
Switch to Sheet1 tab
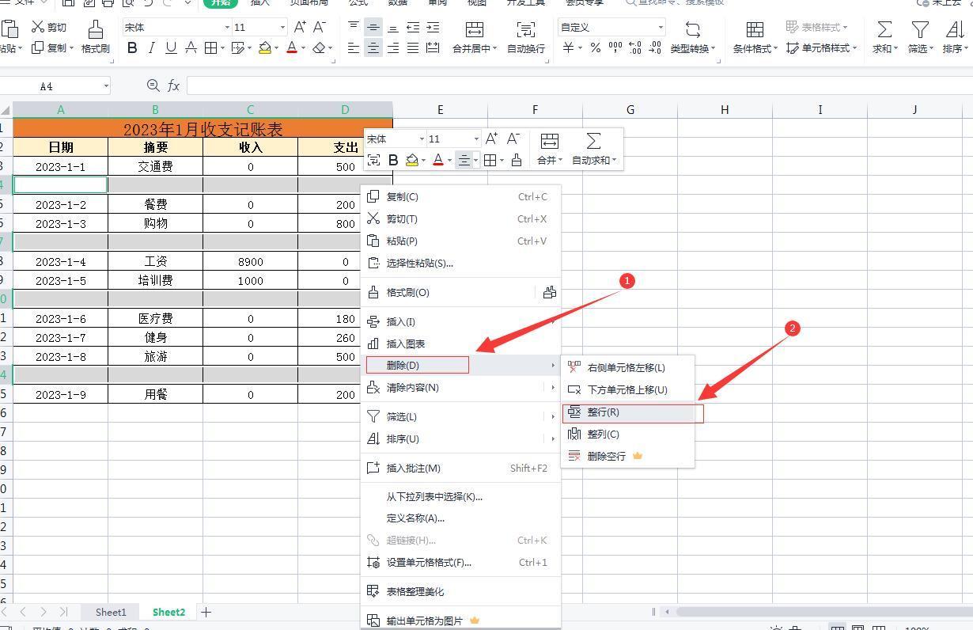click(x=111, y=612)
